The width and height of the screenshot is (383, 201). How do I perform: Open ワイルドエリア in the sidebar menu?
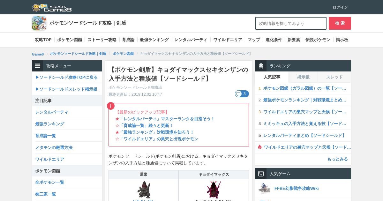click(50, 160)
